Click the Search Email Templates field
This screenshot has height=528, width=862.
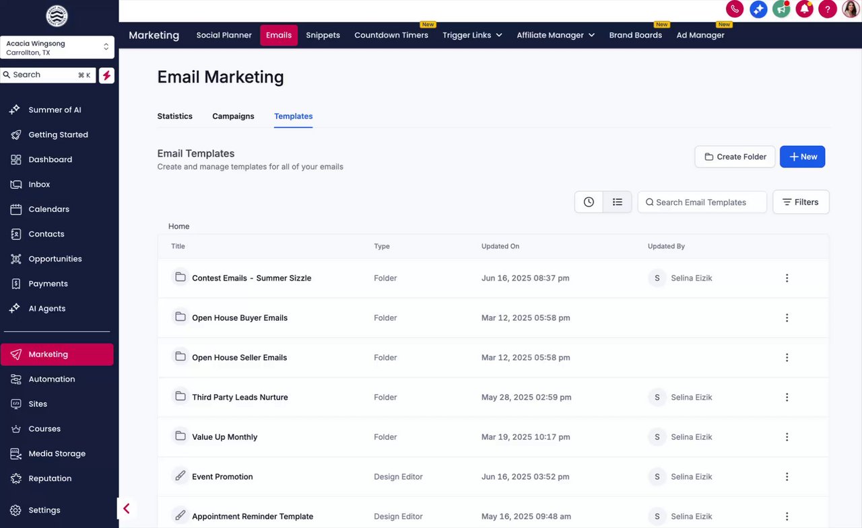pos(702,202)
